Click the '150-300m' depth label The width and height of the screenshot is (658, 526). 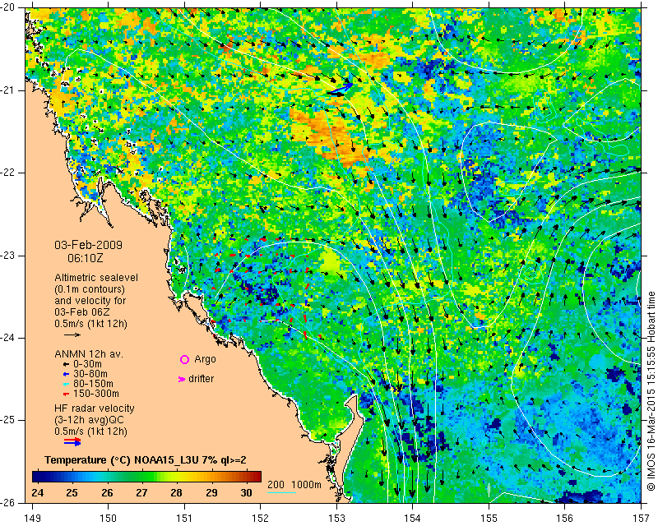click(95, 394)
